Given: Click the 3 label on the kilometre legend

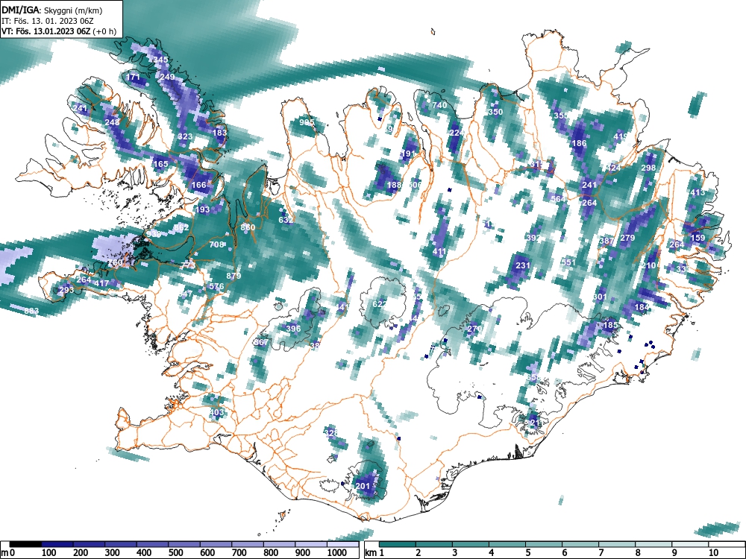Looking at the screenshot, I should [x=455, y=553].
